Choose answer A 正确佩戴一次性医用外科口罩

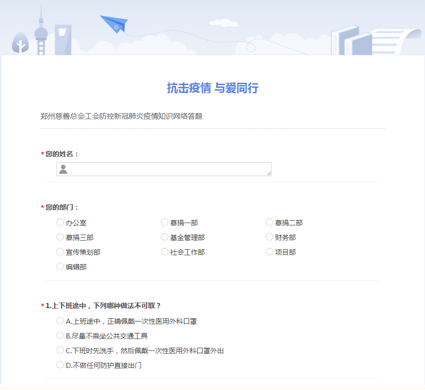pyautogui.click(x=60, y=321)
